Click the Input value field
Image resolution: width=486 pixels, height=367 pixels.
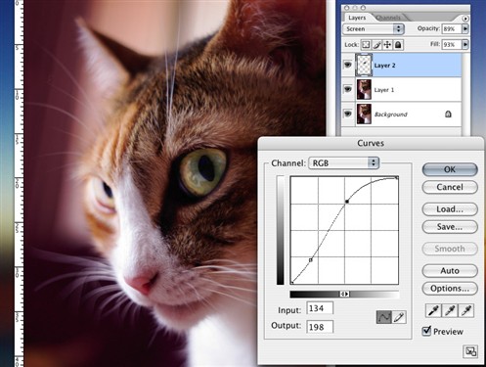pos(320,308)
